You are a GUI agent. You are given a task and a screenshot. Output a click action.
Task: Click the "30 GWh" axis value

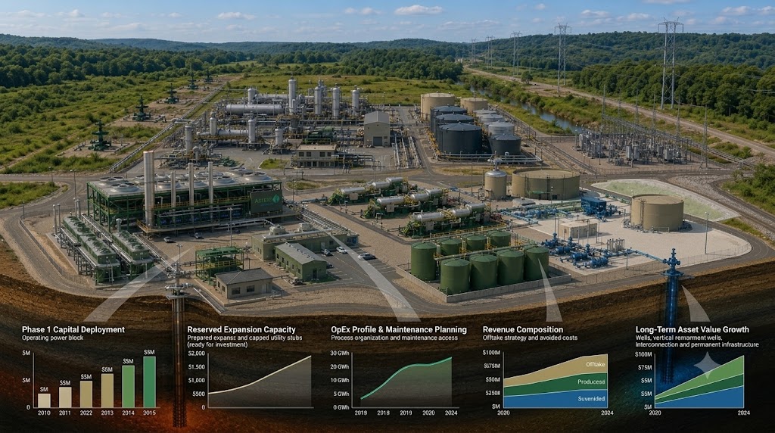tap(340, 354)
